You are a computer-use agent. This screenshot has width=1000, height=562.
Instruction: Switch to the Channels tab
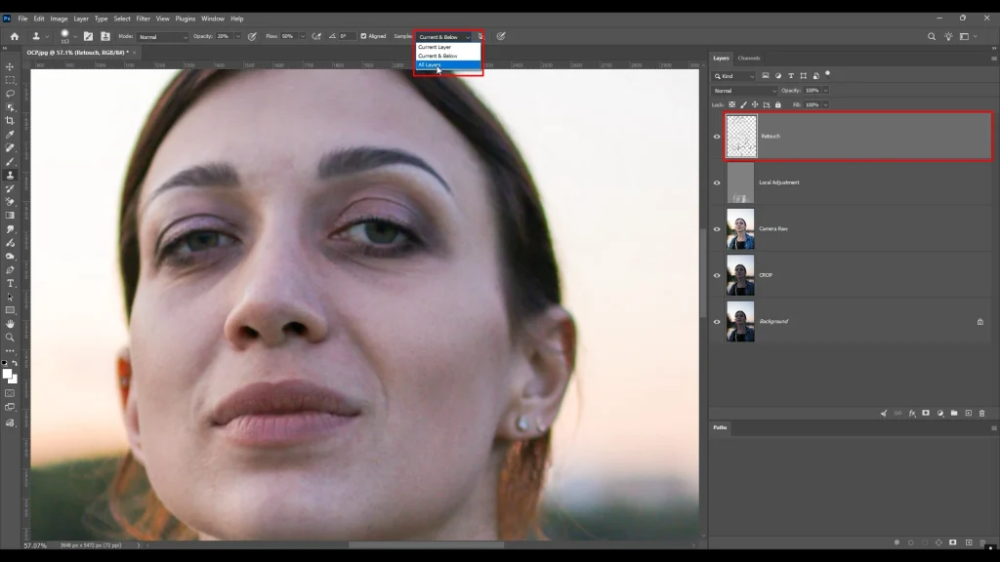749,58
